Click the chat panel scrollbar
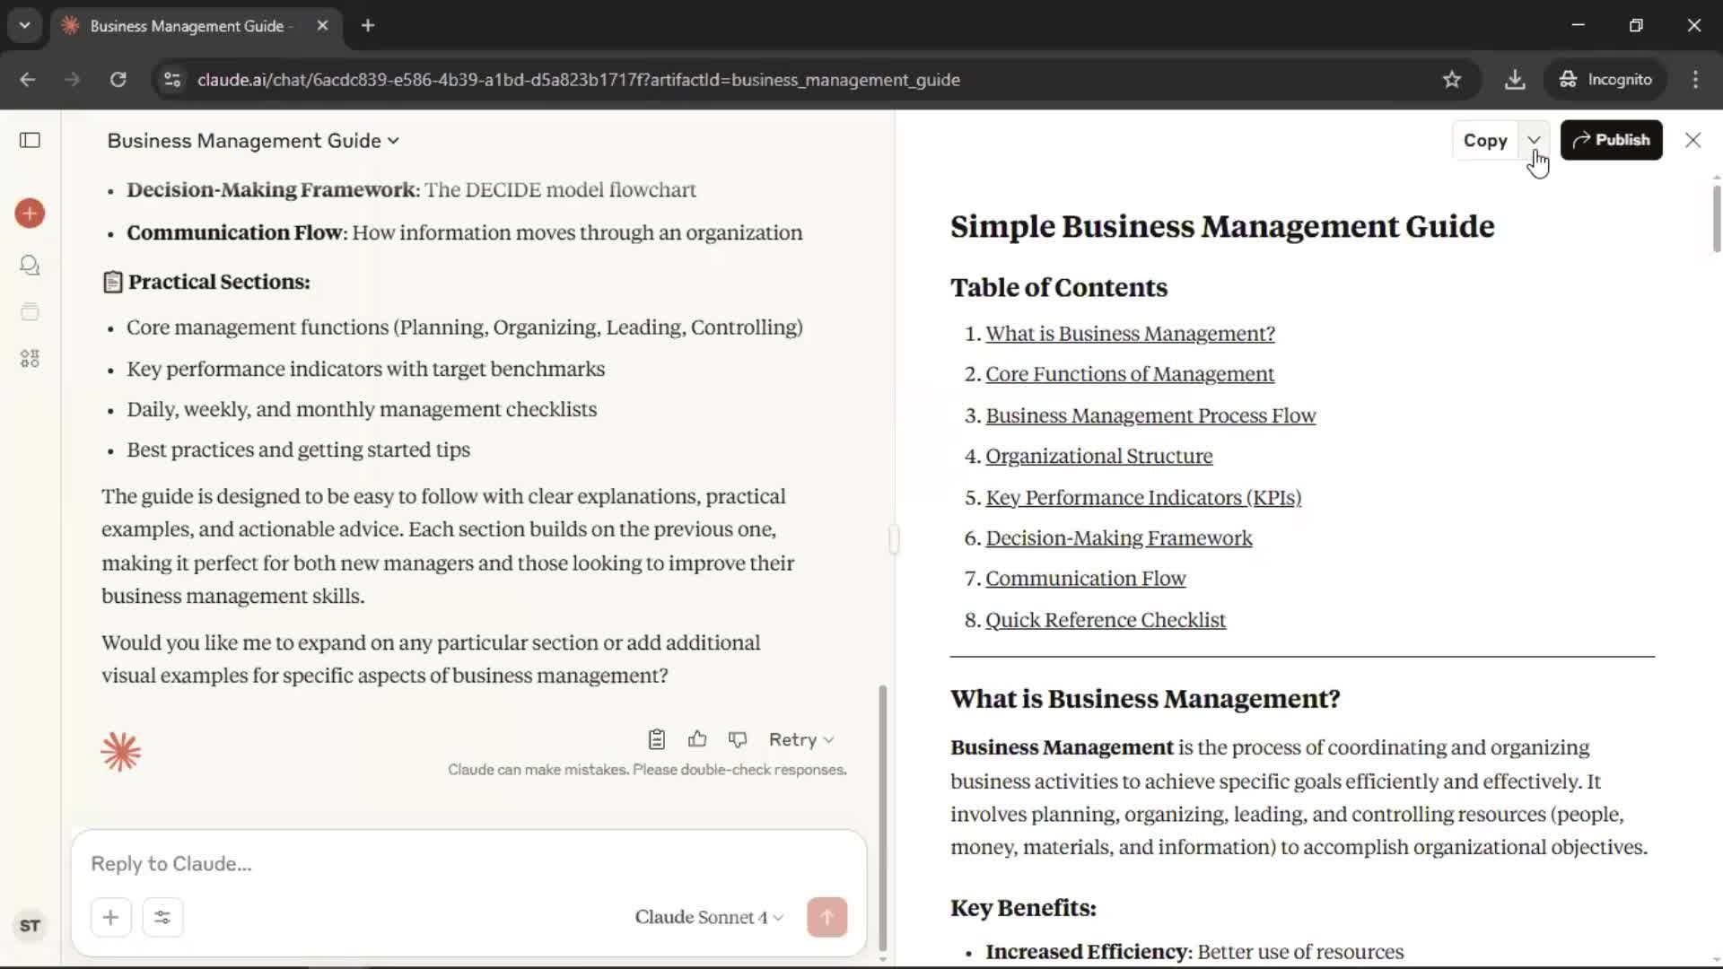The width and height of the screenshot is (1723, 969). click(882, 816)
